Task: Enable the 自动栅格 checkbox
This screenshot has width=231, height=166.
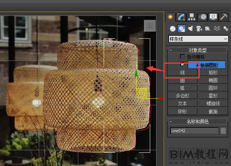Action: point(182,57)
